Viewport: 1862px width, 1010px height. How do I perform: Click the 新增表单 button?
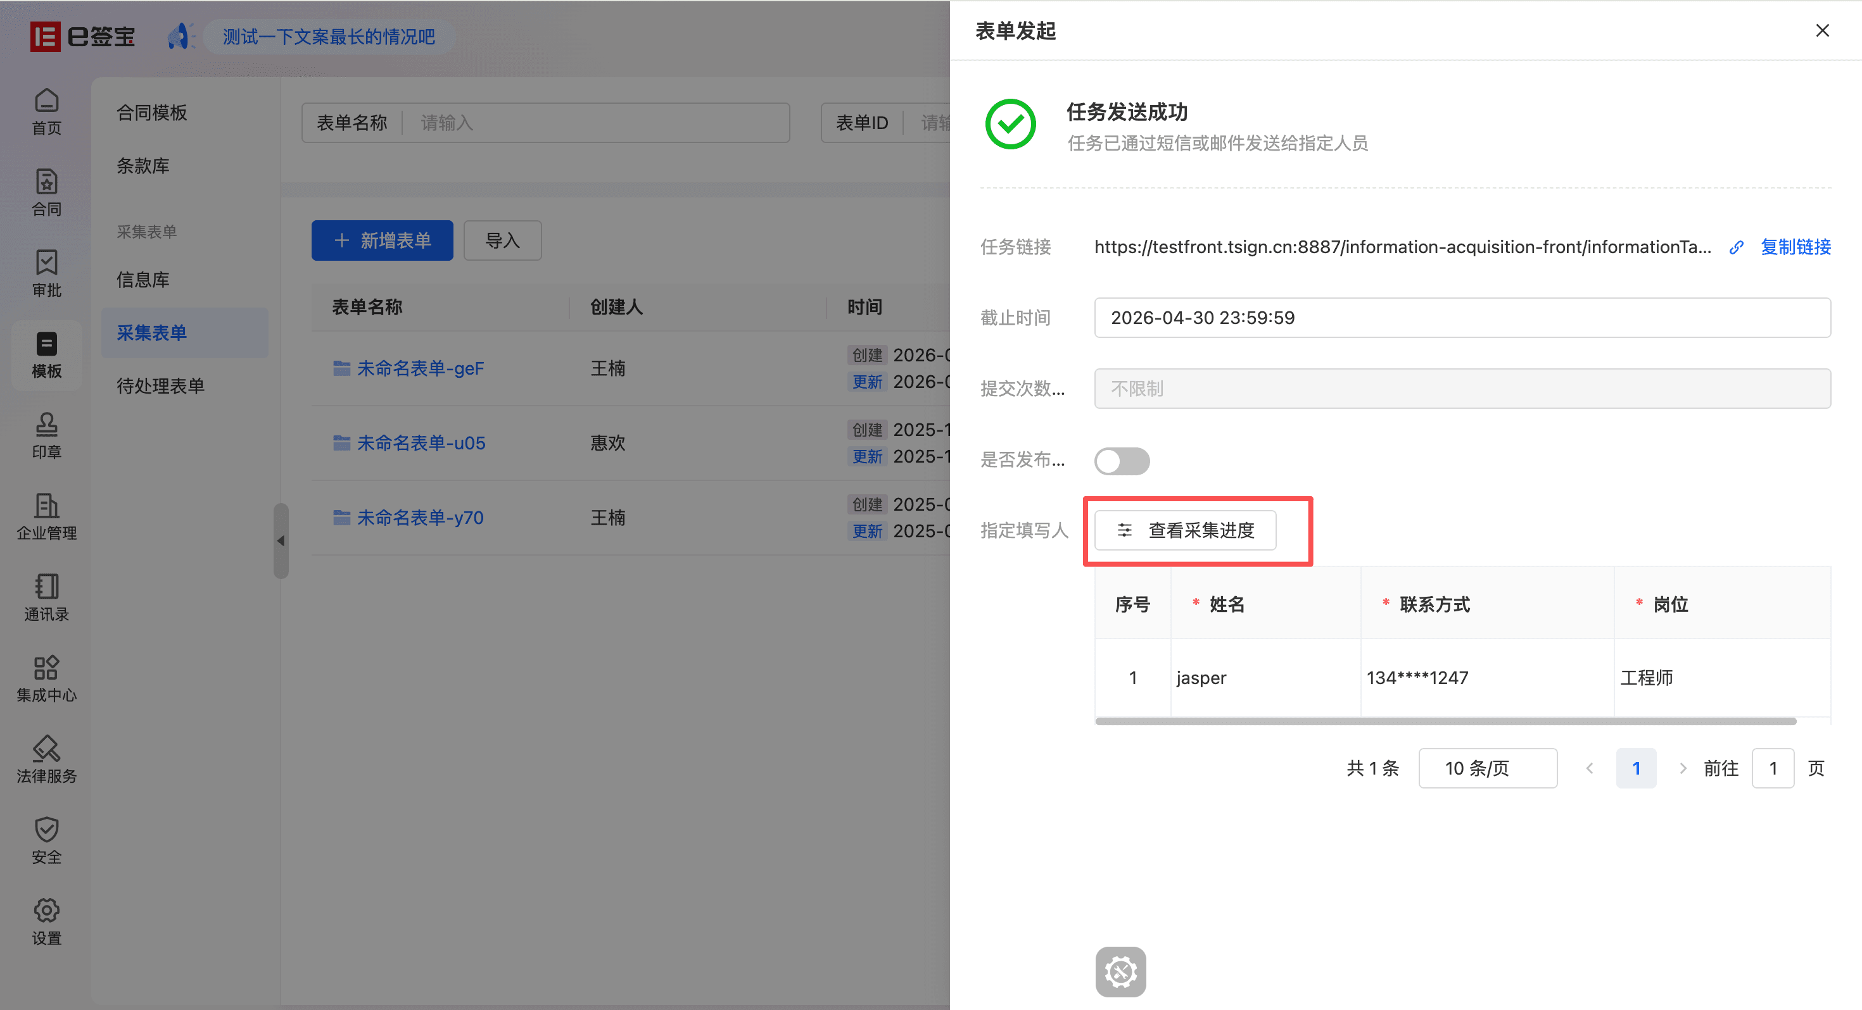click(x=383, y=240)
